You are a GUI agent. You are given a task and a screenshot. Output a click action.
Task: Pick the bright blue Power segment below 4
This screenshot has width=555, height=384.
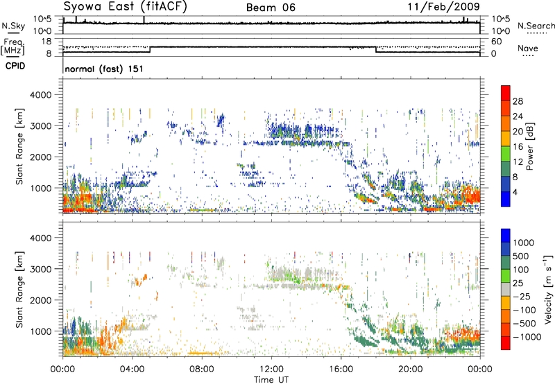click(506, 199)
